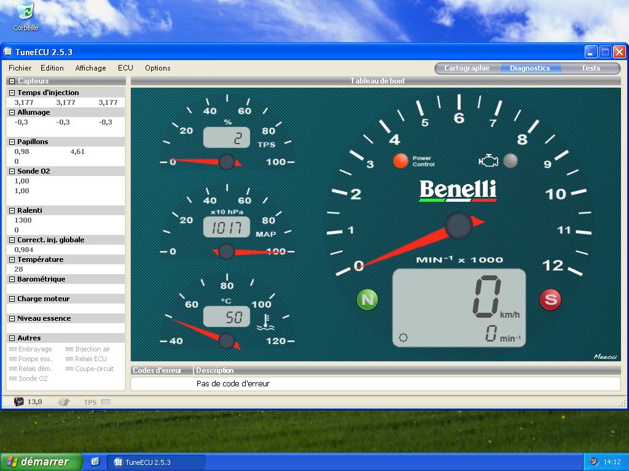Click the Papillons value 4,61
The image size is (629, 471).
(x=77, y=152)
